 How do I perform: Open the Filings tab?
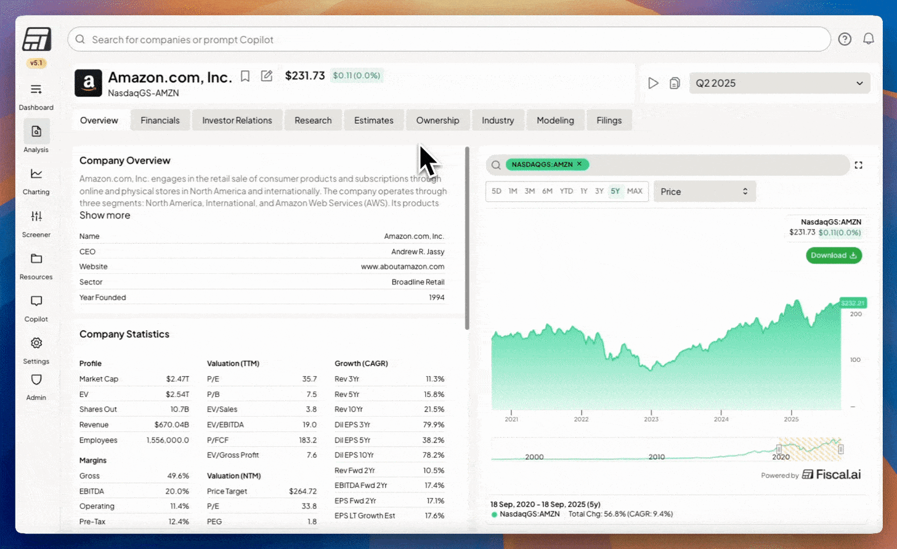609,121
